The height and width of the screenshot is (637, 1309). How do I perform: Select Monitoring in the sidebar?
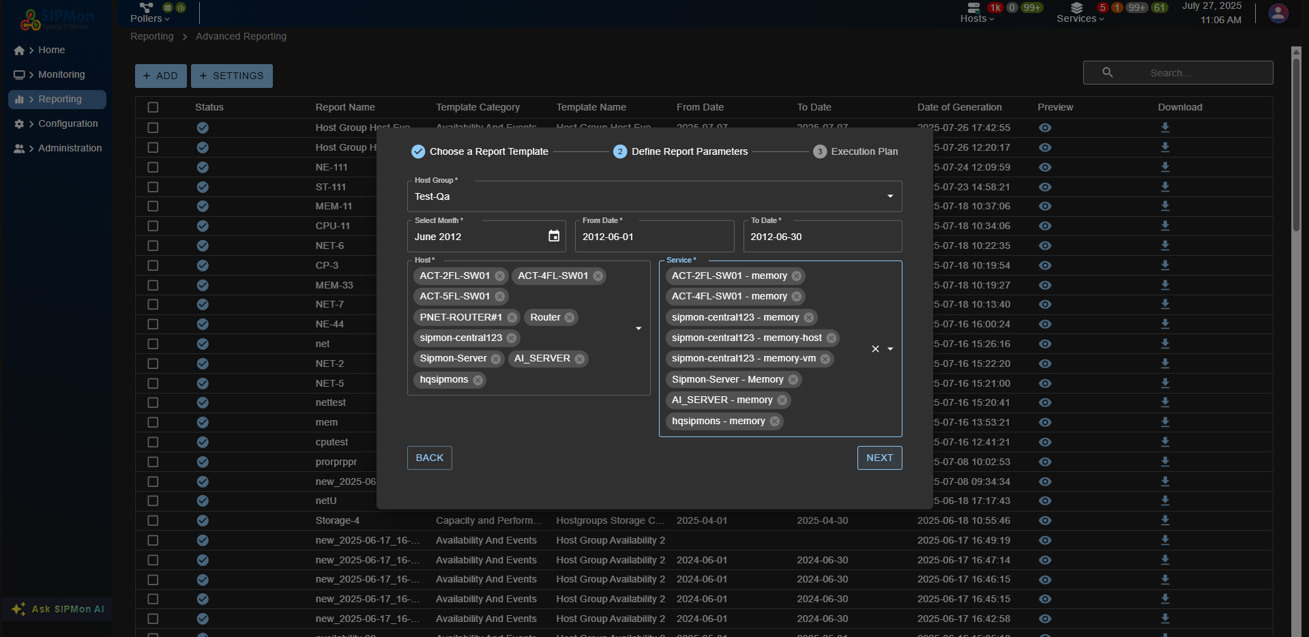pyautogui.click(x=61, y=74)
